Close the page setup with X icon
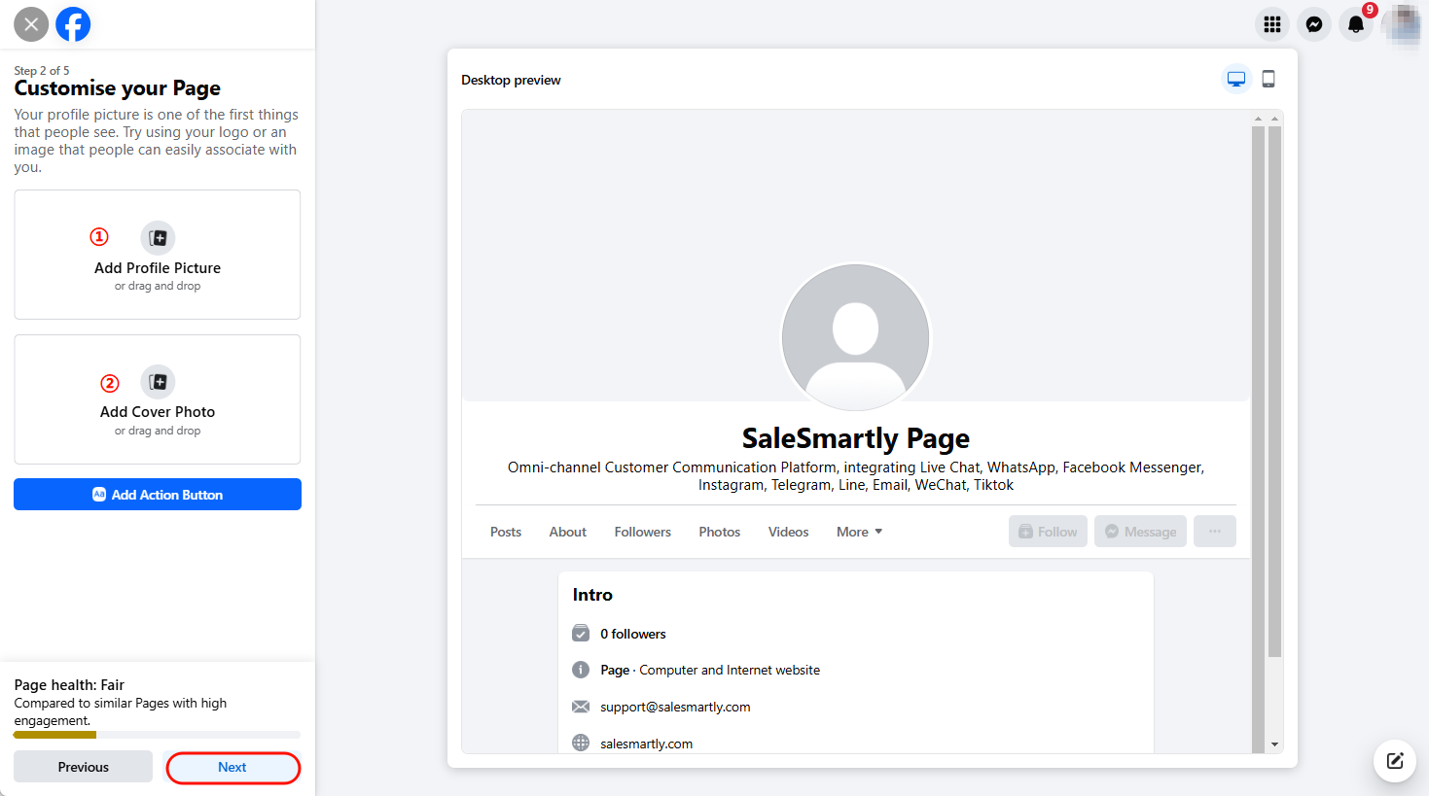 click(x=31, y=24)
